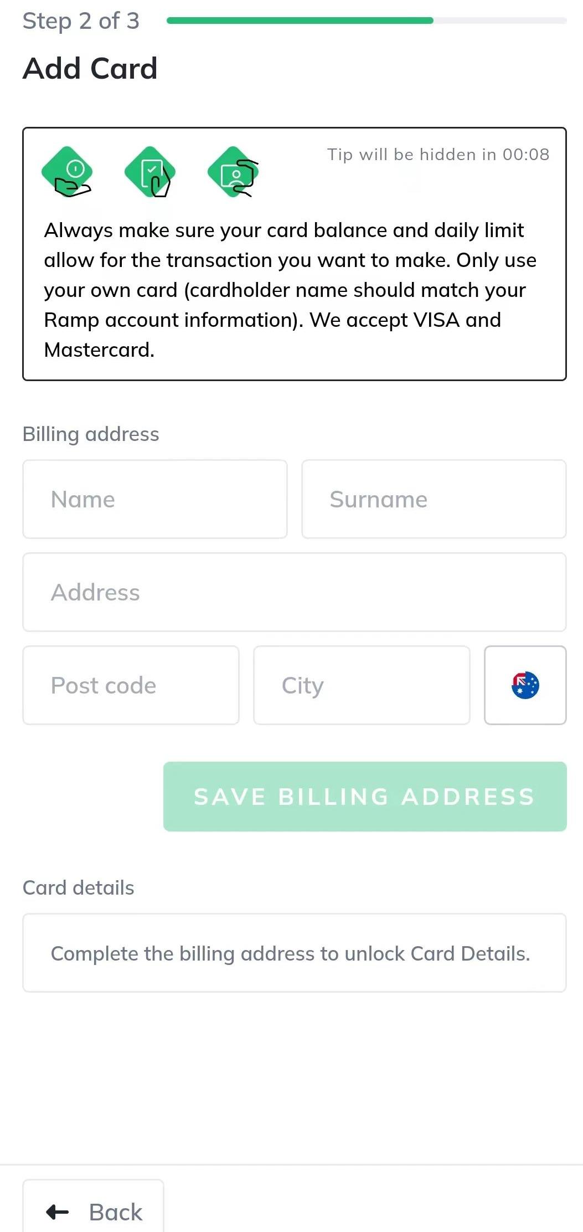Select the Address text field
The height and width of the screenshot is (1232, 583).
click(x=294, y=592)
